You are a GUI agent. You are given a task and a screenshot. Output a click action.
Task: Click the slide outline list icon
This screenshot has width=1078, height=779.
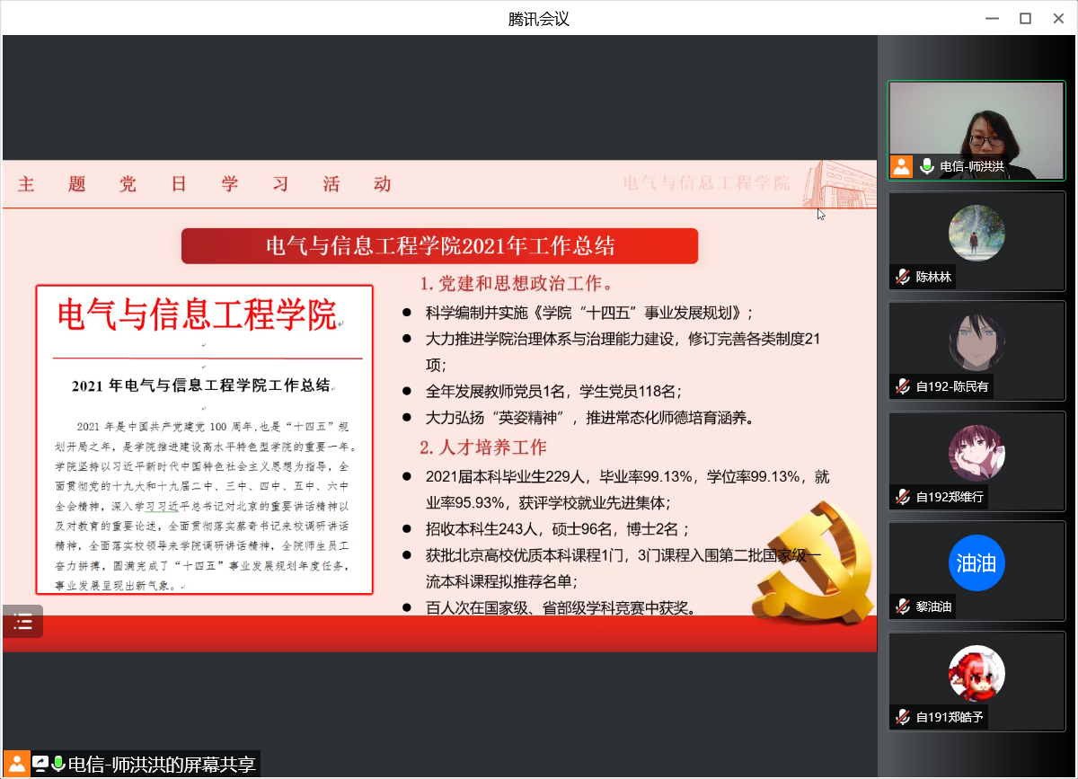tap(22, 621)
